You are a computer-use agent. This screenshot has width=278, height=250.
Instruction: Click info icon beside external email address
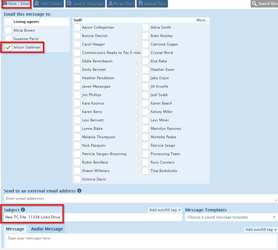point(79,191)
